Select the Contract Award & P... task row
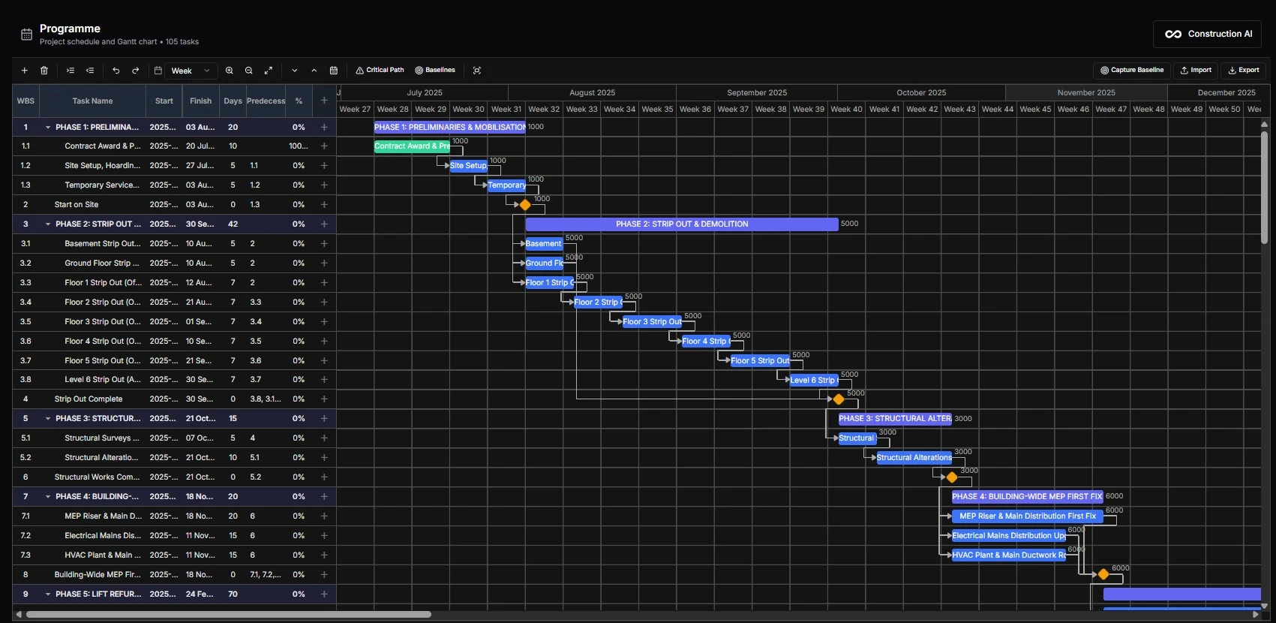 (x=174, y=146)
